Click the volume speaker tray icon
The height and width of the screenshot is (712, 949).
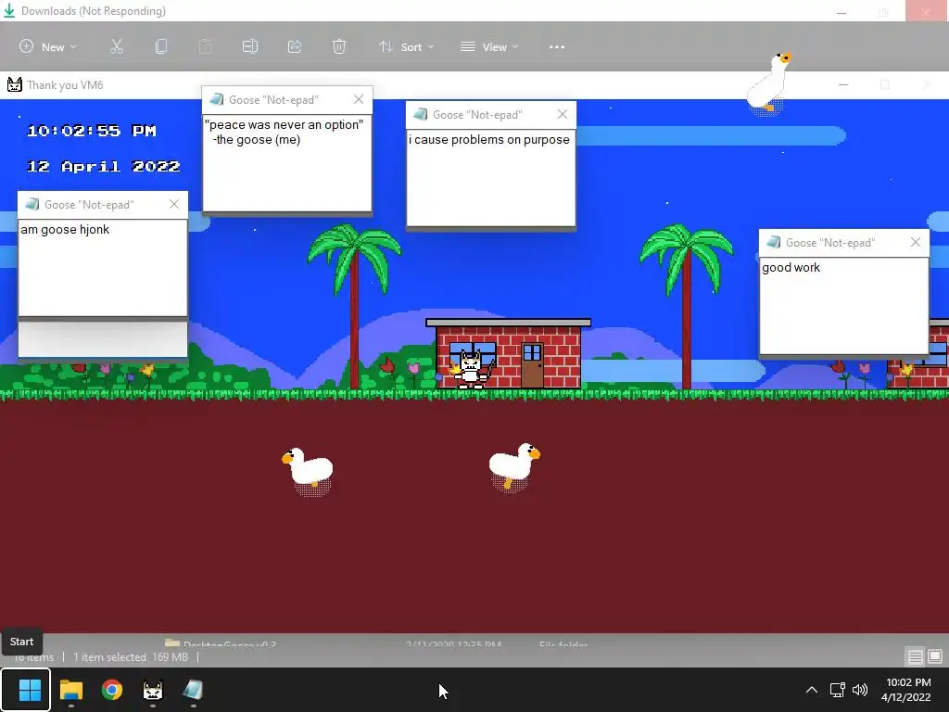(860, 690)
